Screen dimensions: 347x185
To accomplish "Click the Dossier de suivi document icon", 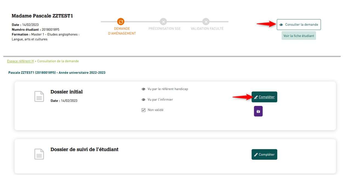I will [x=39, y=154].
